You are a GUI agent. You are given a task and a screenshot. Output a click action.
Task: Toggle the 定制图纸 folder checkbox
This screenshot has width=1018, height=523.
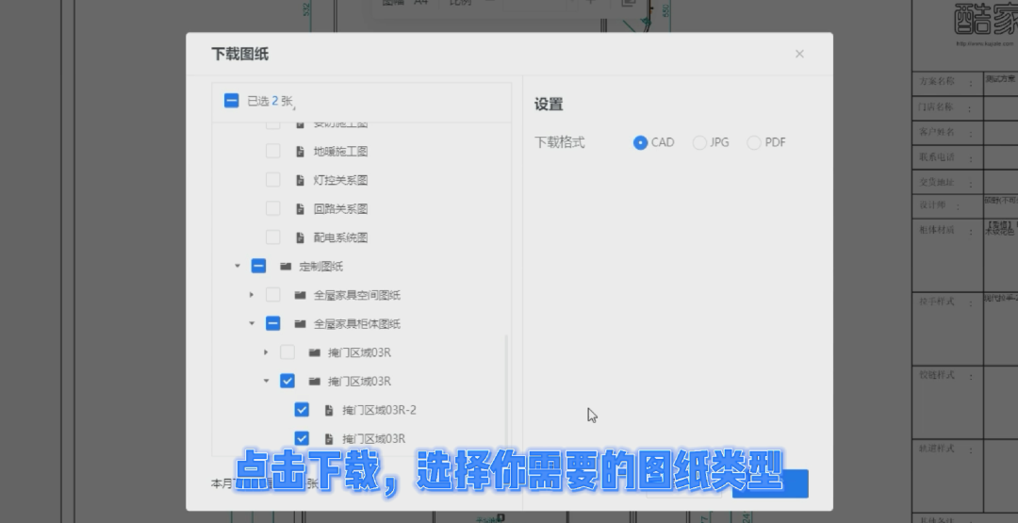click(258, 266)
